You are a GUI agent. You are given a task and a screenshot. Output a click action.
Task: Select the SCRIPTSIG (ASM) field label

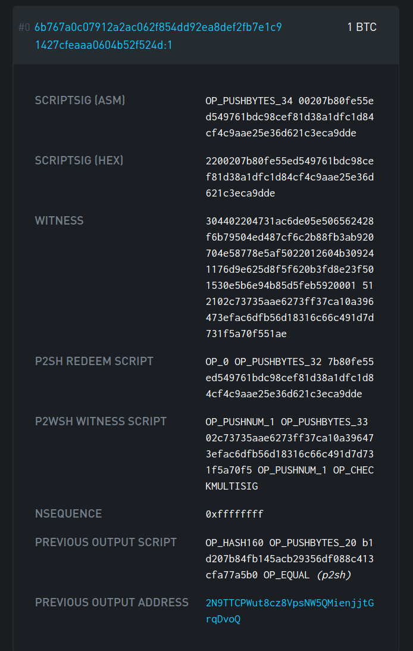[80, 100]
